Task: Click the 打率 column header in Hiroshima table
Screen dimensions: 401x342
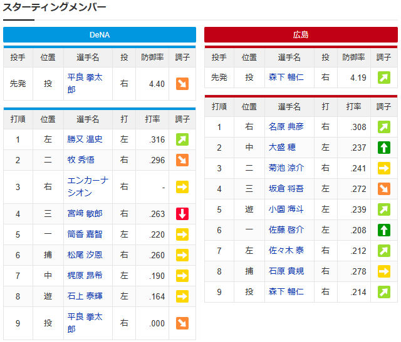Action: (353, 106)
